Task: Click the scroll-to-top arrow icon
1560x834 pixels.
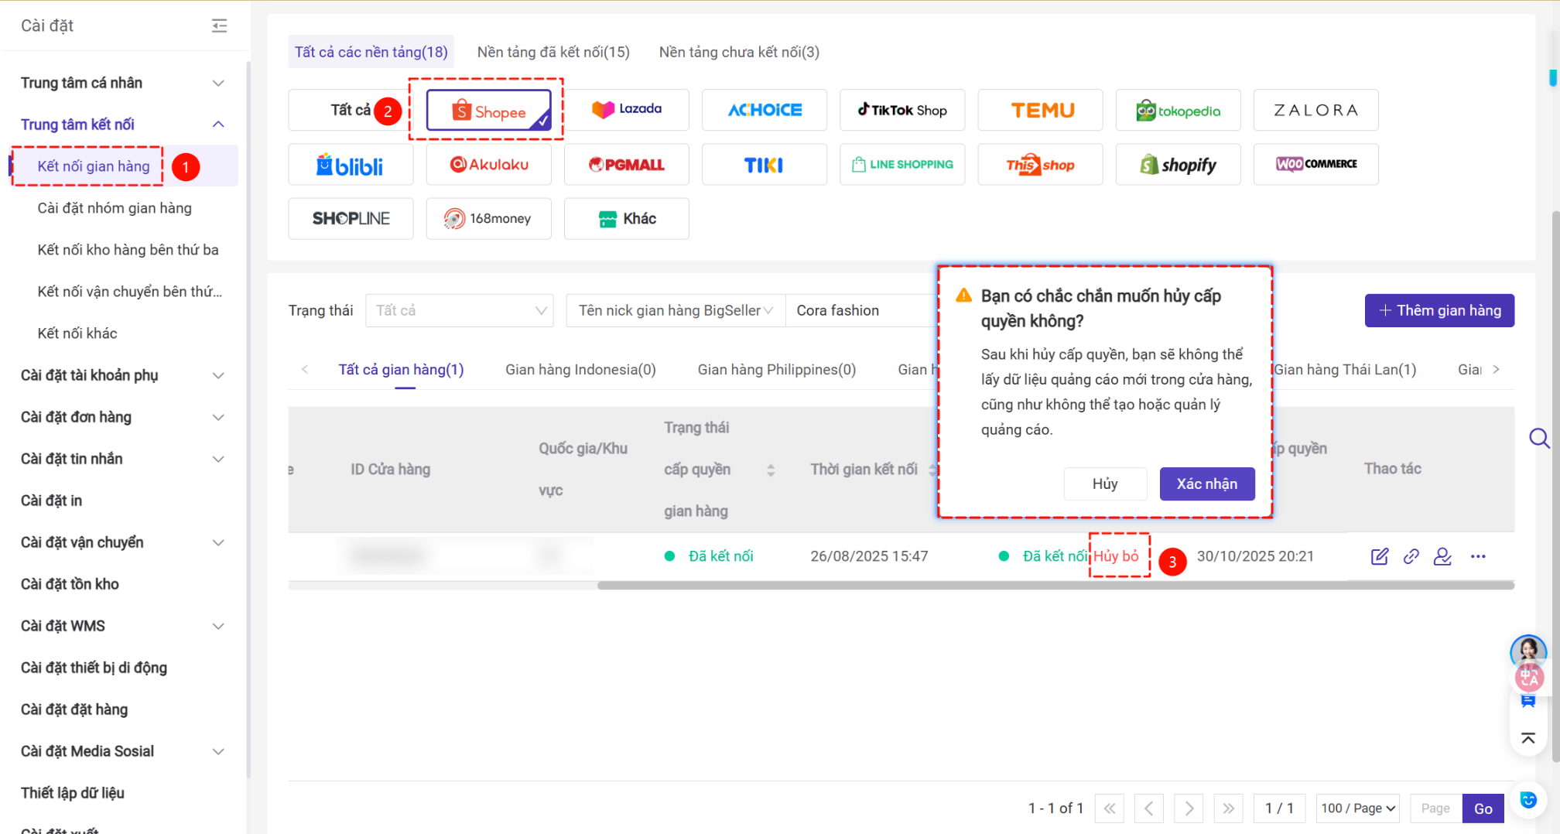Action: 1528,738
